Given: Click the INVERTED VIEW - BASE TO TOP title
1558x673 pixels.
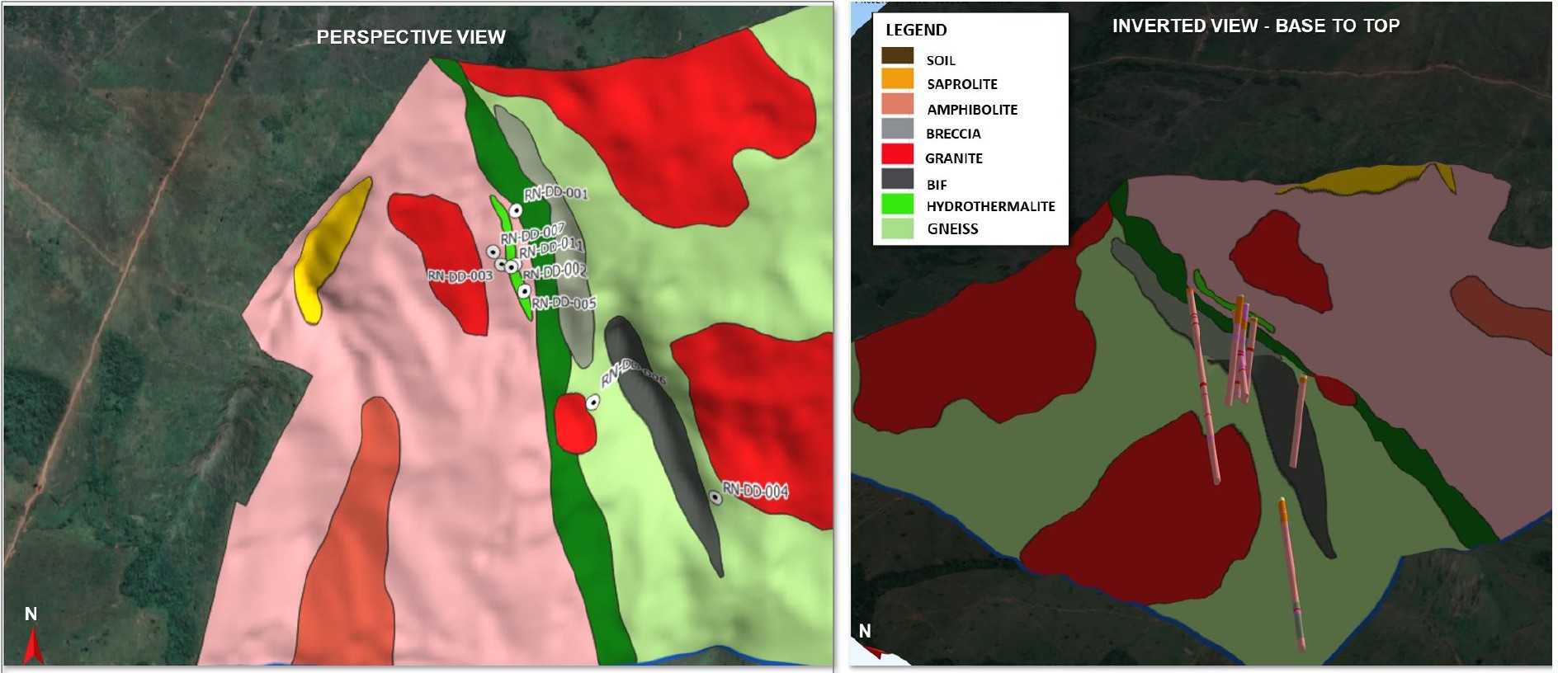Looking at the screenshot, I should coord(1255,26).
